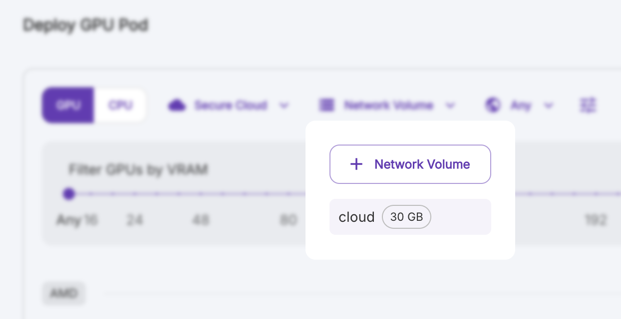
Task: Click the VRAM slider handle at Any
Action: pyautogui.click(x=69, y=194)
